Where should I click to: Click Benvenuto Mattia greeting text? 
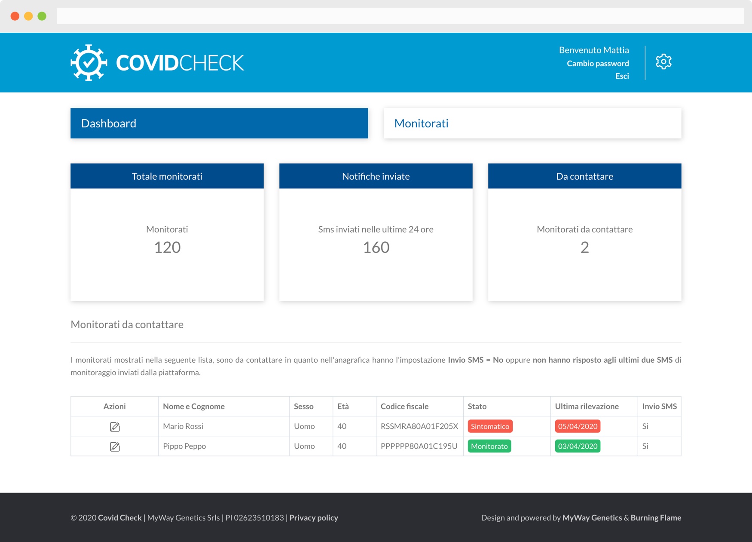[x=594, y=50]
